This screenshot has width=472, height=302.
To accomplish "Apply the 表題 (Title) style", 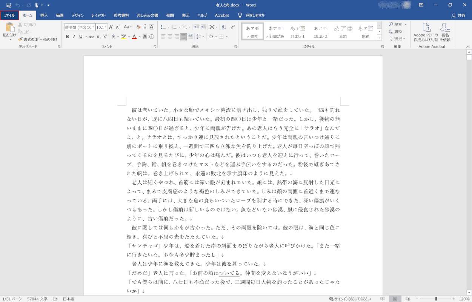I will (343, 31).
